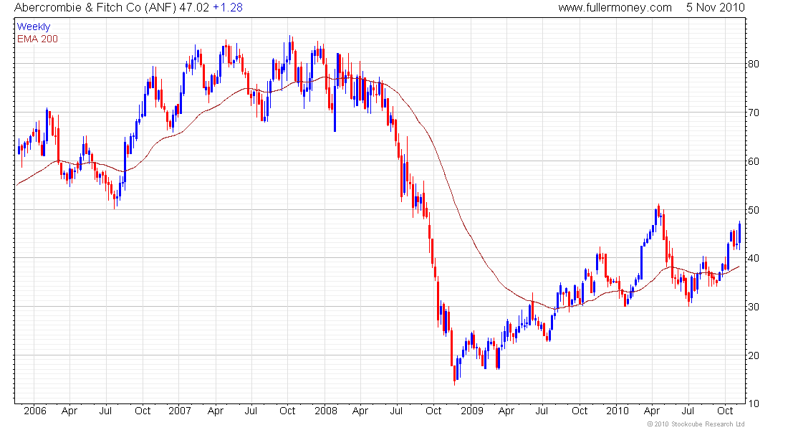This screenshot has width=788, height=430.
Task: Click the Jul label of year 2008
Action: 396,411
